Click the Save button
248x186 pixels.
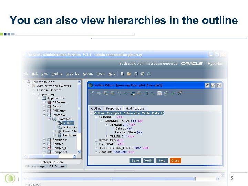point(135,161)
